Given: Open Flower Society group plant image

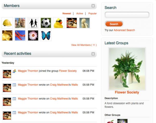Looking at the screenshot, I should [127, 69].
